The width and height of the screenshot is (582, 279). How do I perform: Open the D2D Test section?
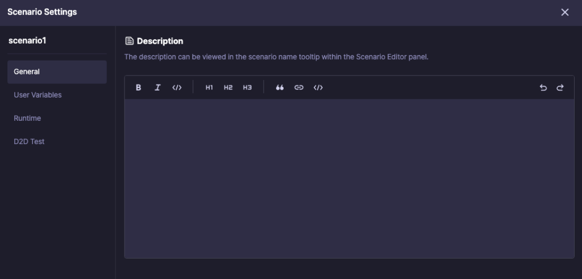click(29, 142)
